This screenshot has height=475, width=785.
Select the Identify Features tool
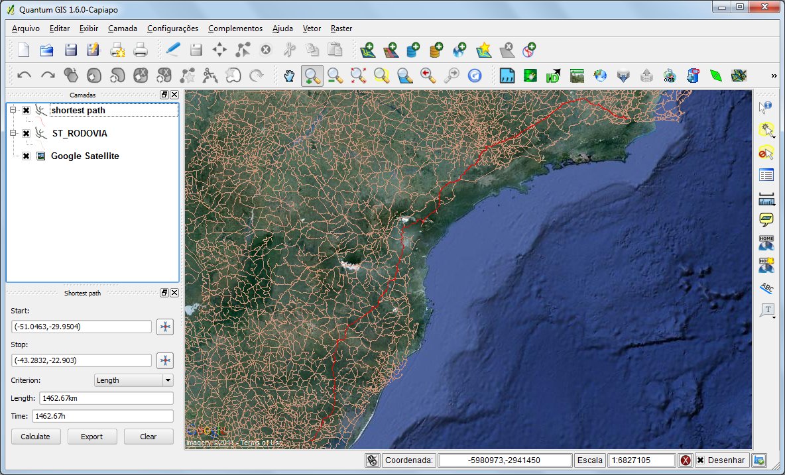point(765,107)
